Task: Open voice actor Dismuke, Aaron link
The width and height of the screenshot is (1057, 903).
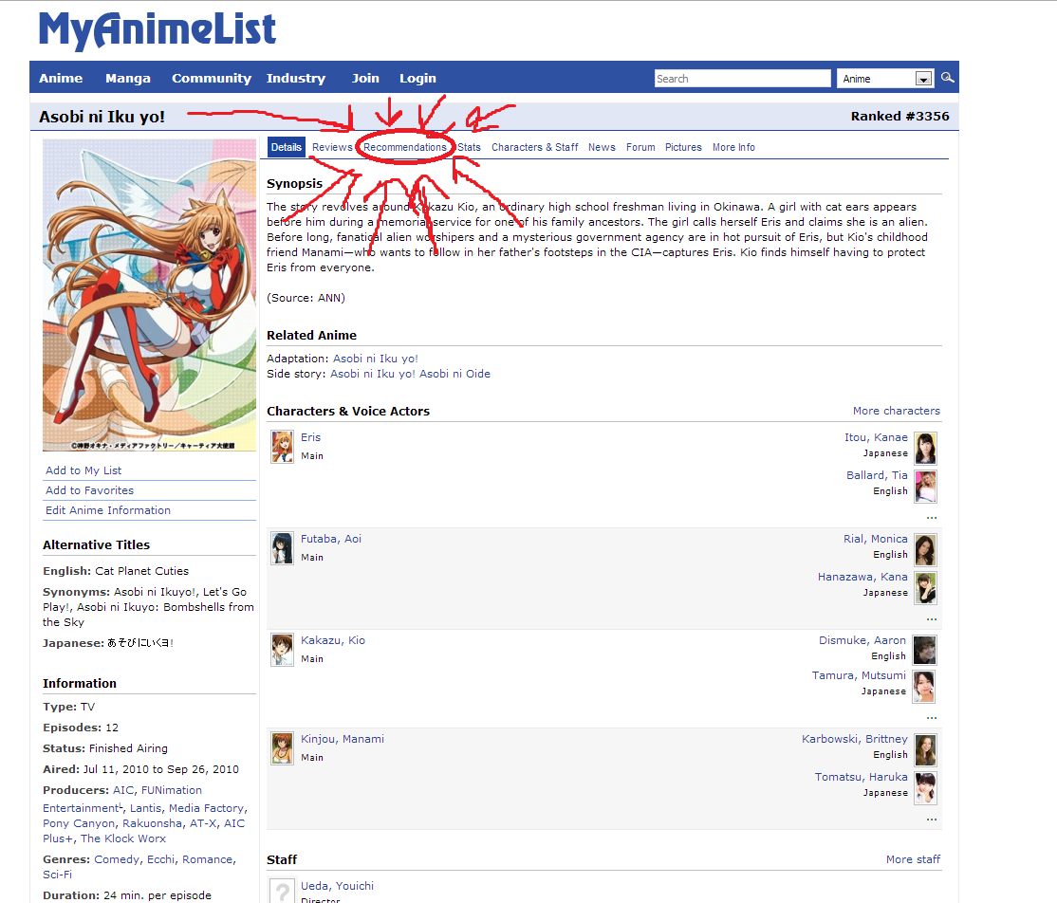Action: [862, 640]
